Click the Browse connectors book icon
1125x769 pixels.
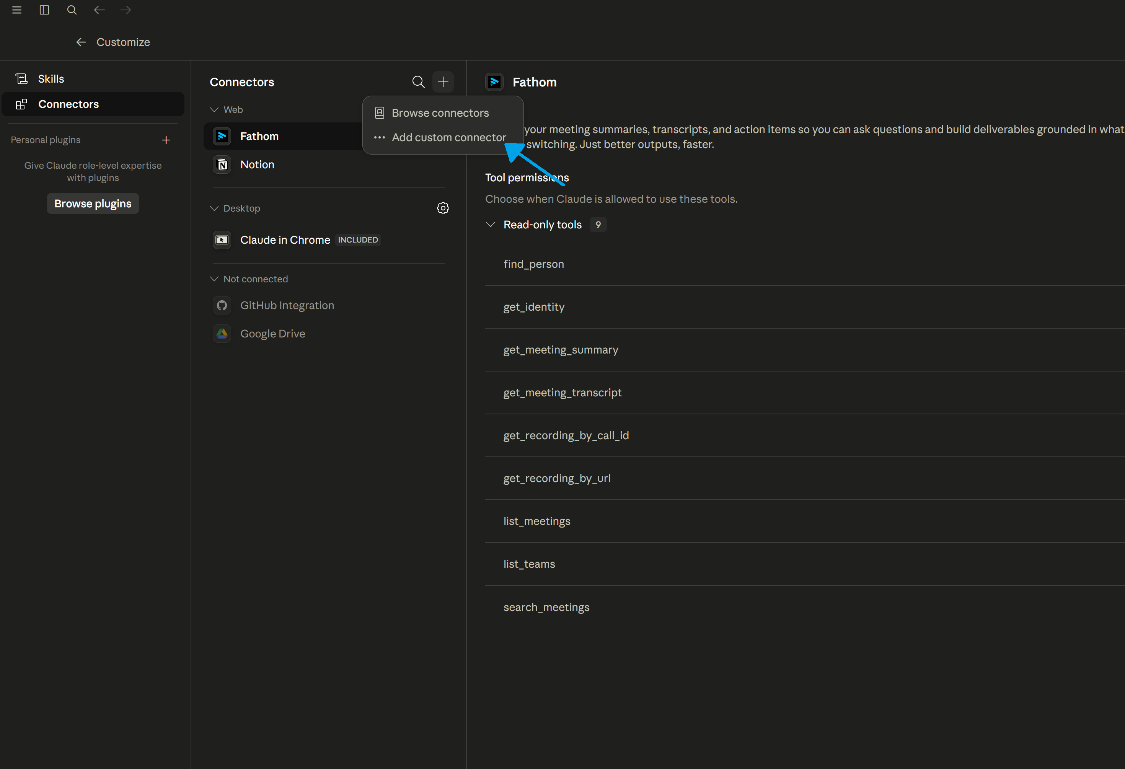380,113
